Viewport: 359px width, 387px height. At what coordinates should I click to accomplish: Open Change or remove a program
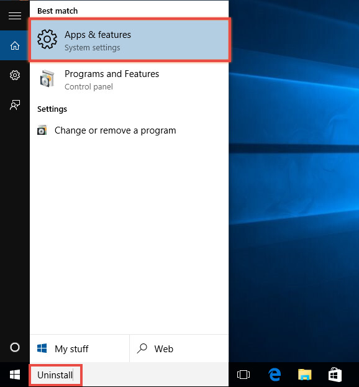[129, 130]
